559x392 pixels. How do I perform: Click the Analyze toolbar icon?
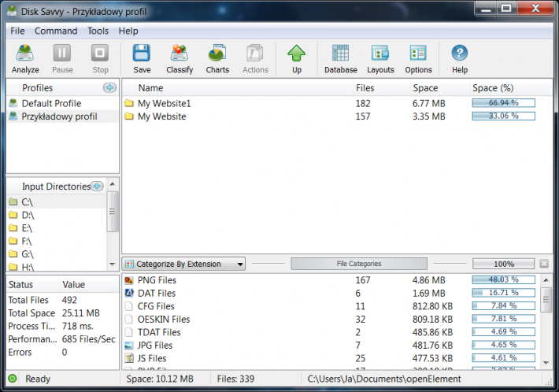(x=25, y=59)
